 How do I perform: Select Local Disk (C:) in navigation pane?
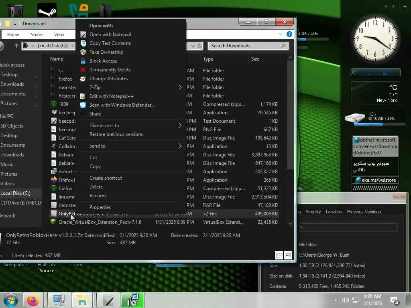(x=16, y=193)
